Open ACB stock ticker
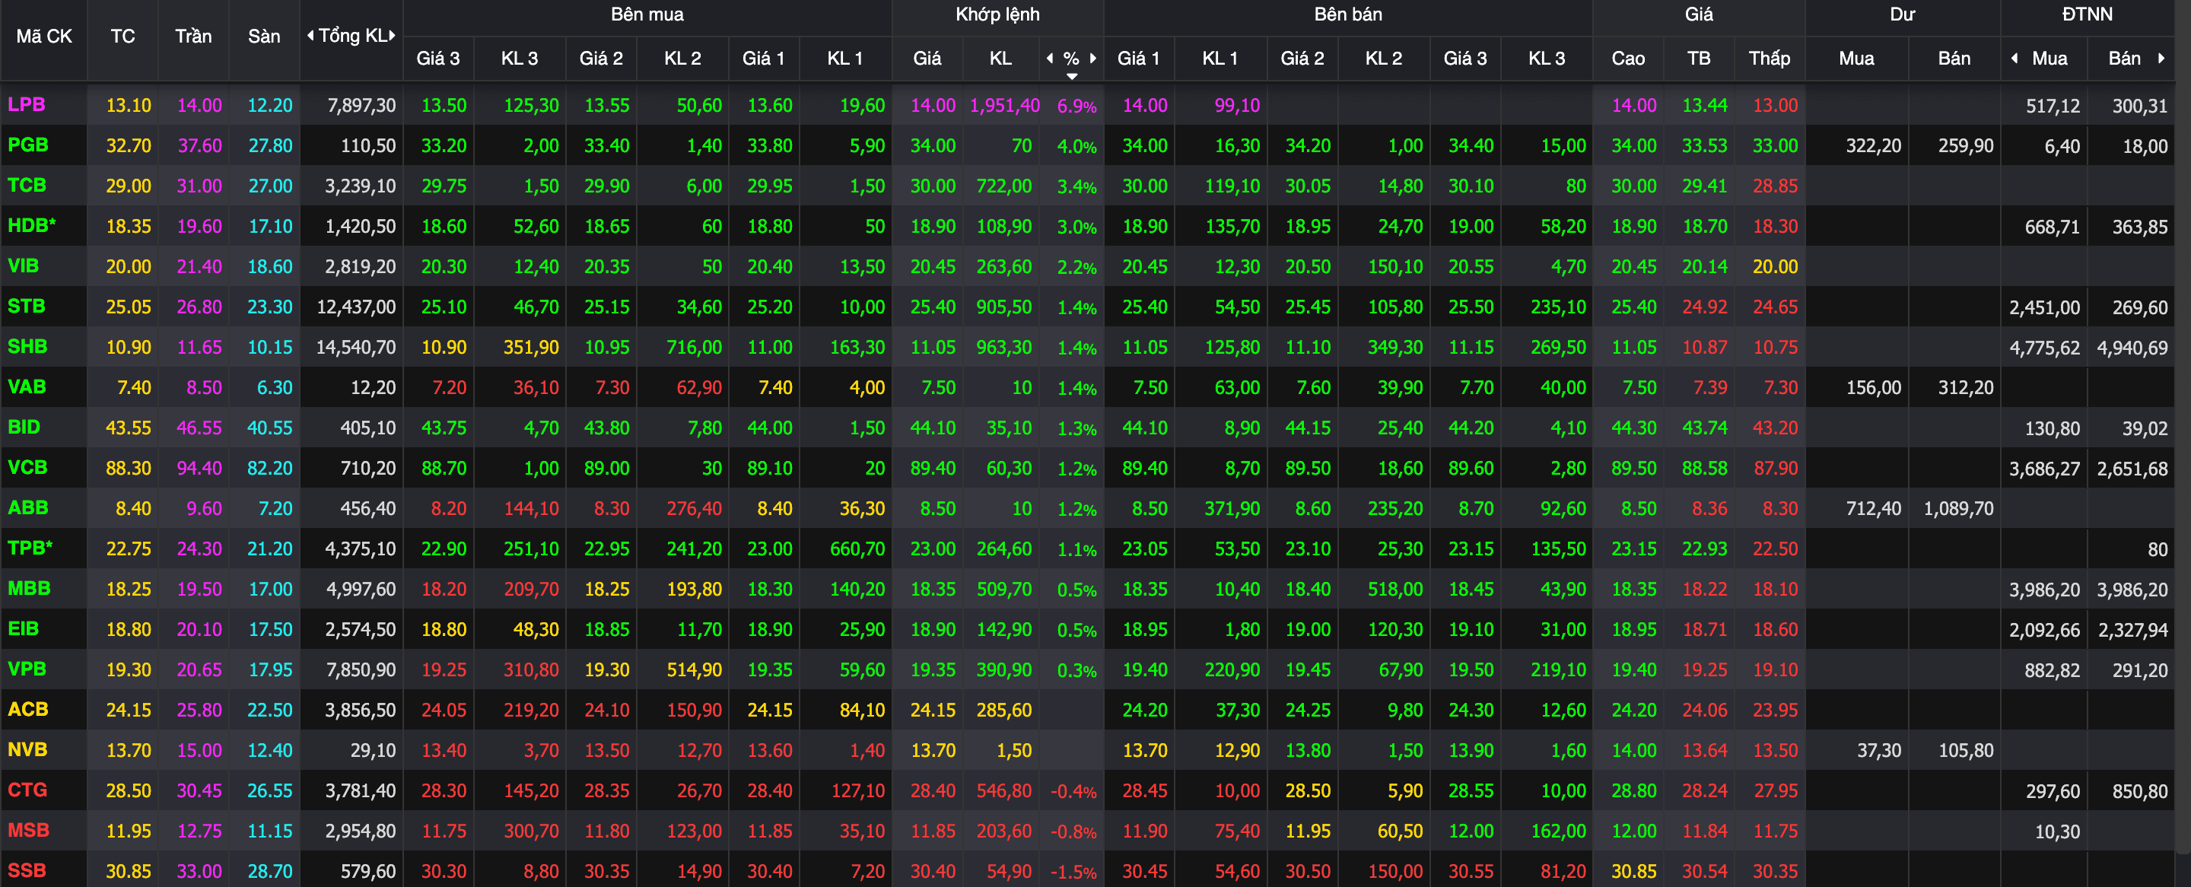The width and height of the screenshot is (2191, 887). coord(28,709)
